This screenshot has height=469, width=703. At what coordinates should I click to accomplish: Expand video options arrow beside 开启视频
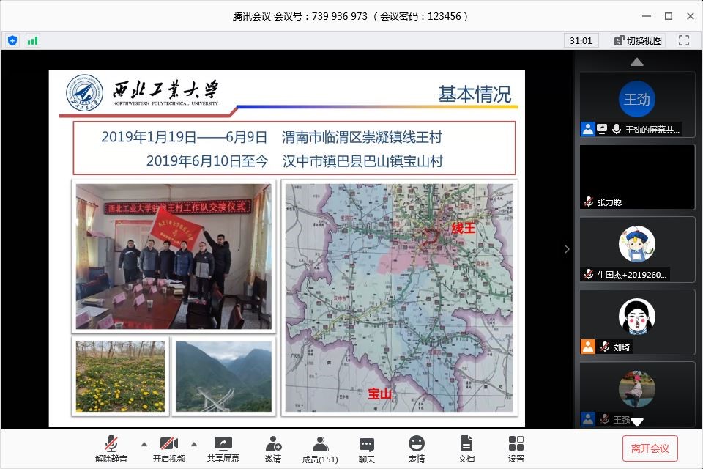point(194,444)
